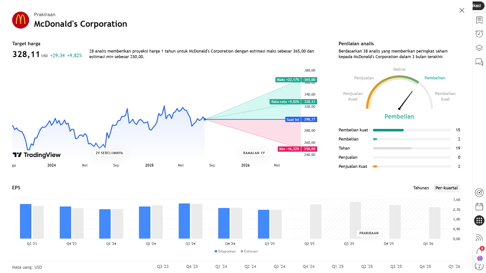Click the Maks 365,00 price label
The image size is (486, 273).
pyautogui.click(x=296, y=80)
